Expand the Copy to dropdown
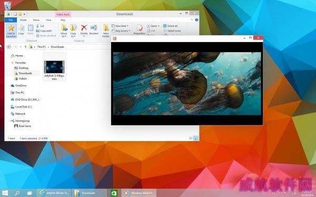The image size is (316, 197). click(73, 30)
